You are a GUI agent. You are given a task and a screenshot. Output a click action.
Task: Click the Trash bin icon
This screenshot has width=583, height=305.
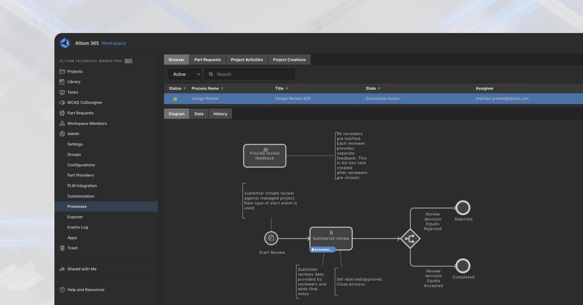62,248
